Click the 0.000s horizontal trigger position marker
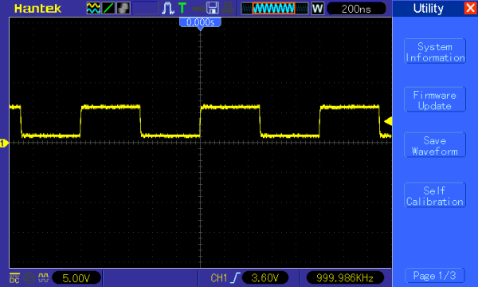This screenshot has width=478, height=287. (200, 23)
